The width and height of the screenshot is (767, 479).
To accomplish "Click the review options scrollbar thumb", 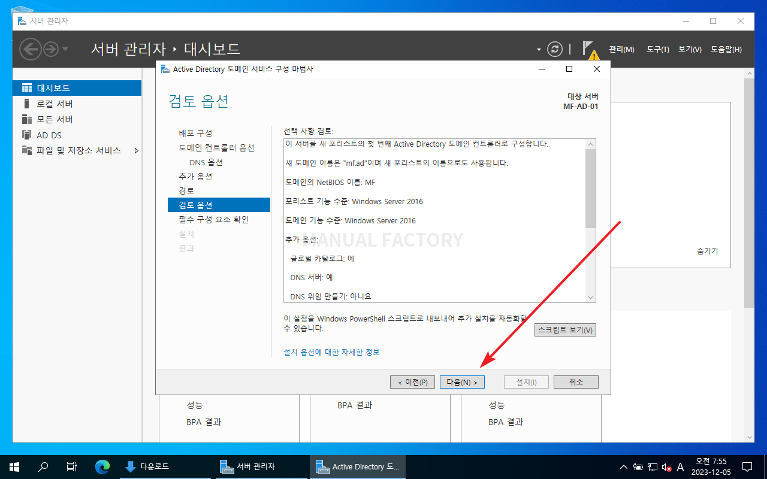I will 591,189.
